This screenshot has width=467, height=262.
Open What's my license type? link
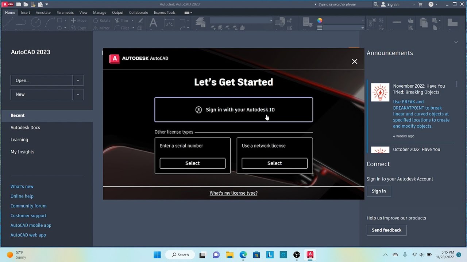(x=233, y=193)
